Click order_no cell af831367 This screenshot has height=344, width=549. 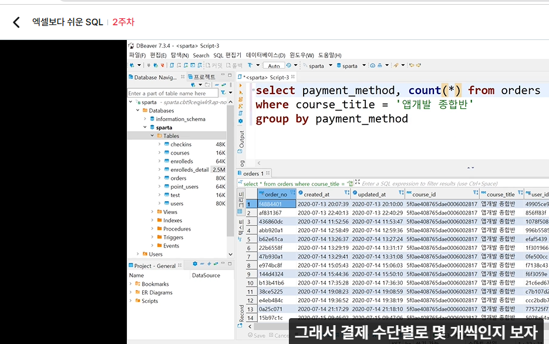pos(277,213)
